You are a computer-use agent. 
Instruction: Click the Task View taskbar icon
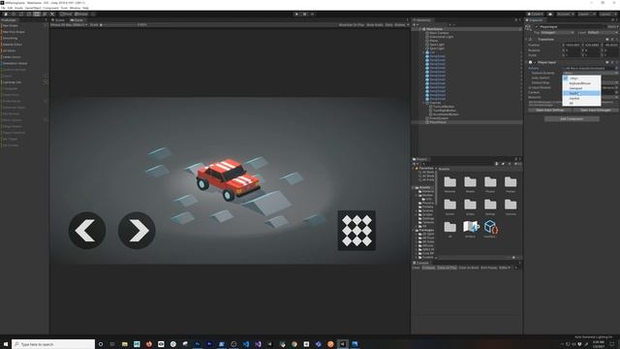(x=112, y=344)
